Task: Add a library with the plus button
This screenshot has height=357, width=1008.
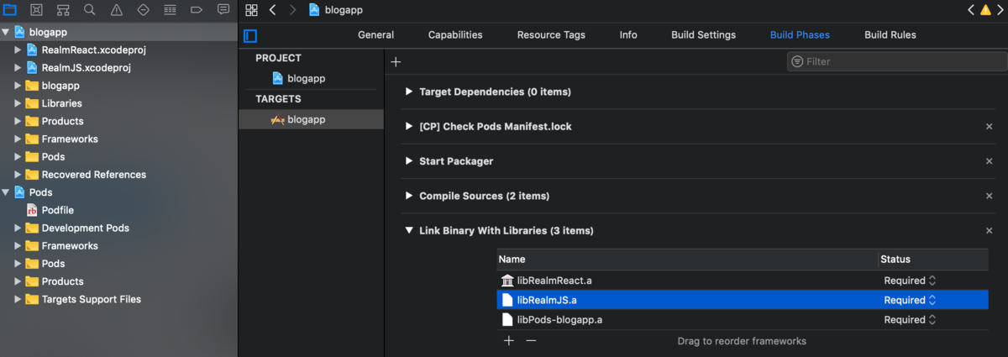Action: click(x=508, y=341)
